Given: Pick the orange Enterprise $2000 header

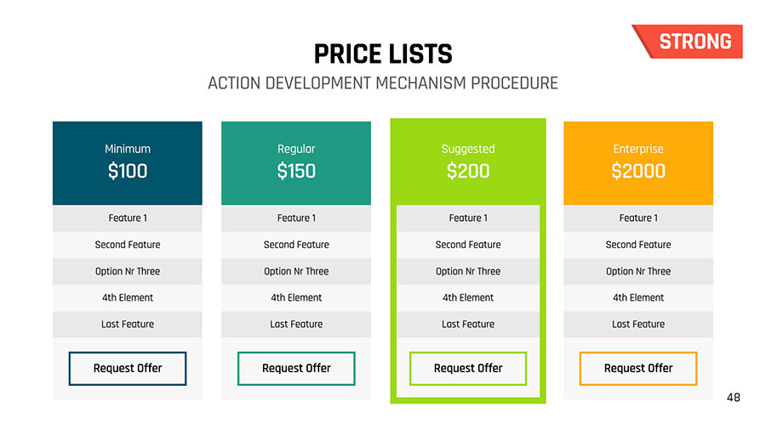Looking at the screenshot, I should 638,162.
